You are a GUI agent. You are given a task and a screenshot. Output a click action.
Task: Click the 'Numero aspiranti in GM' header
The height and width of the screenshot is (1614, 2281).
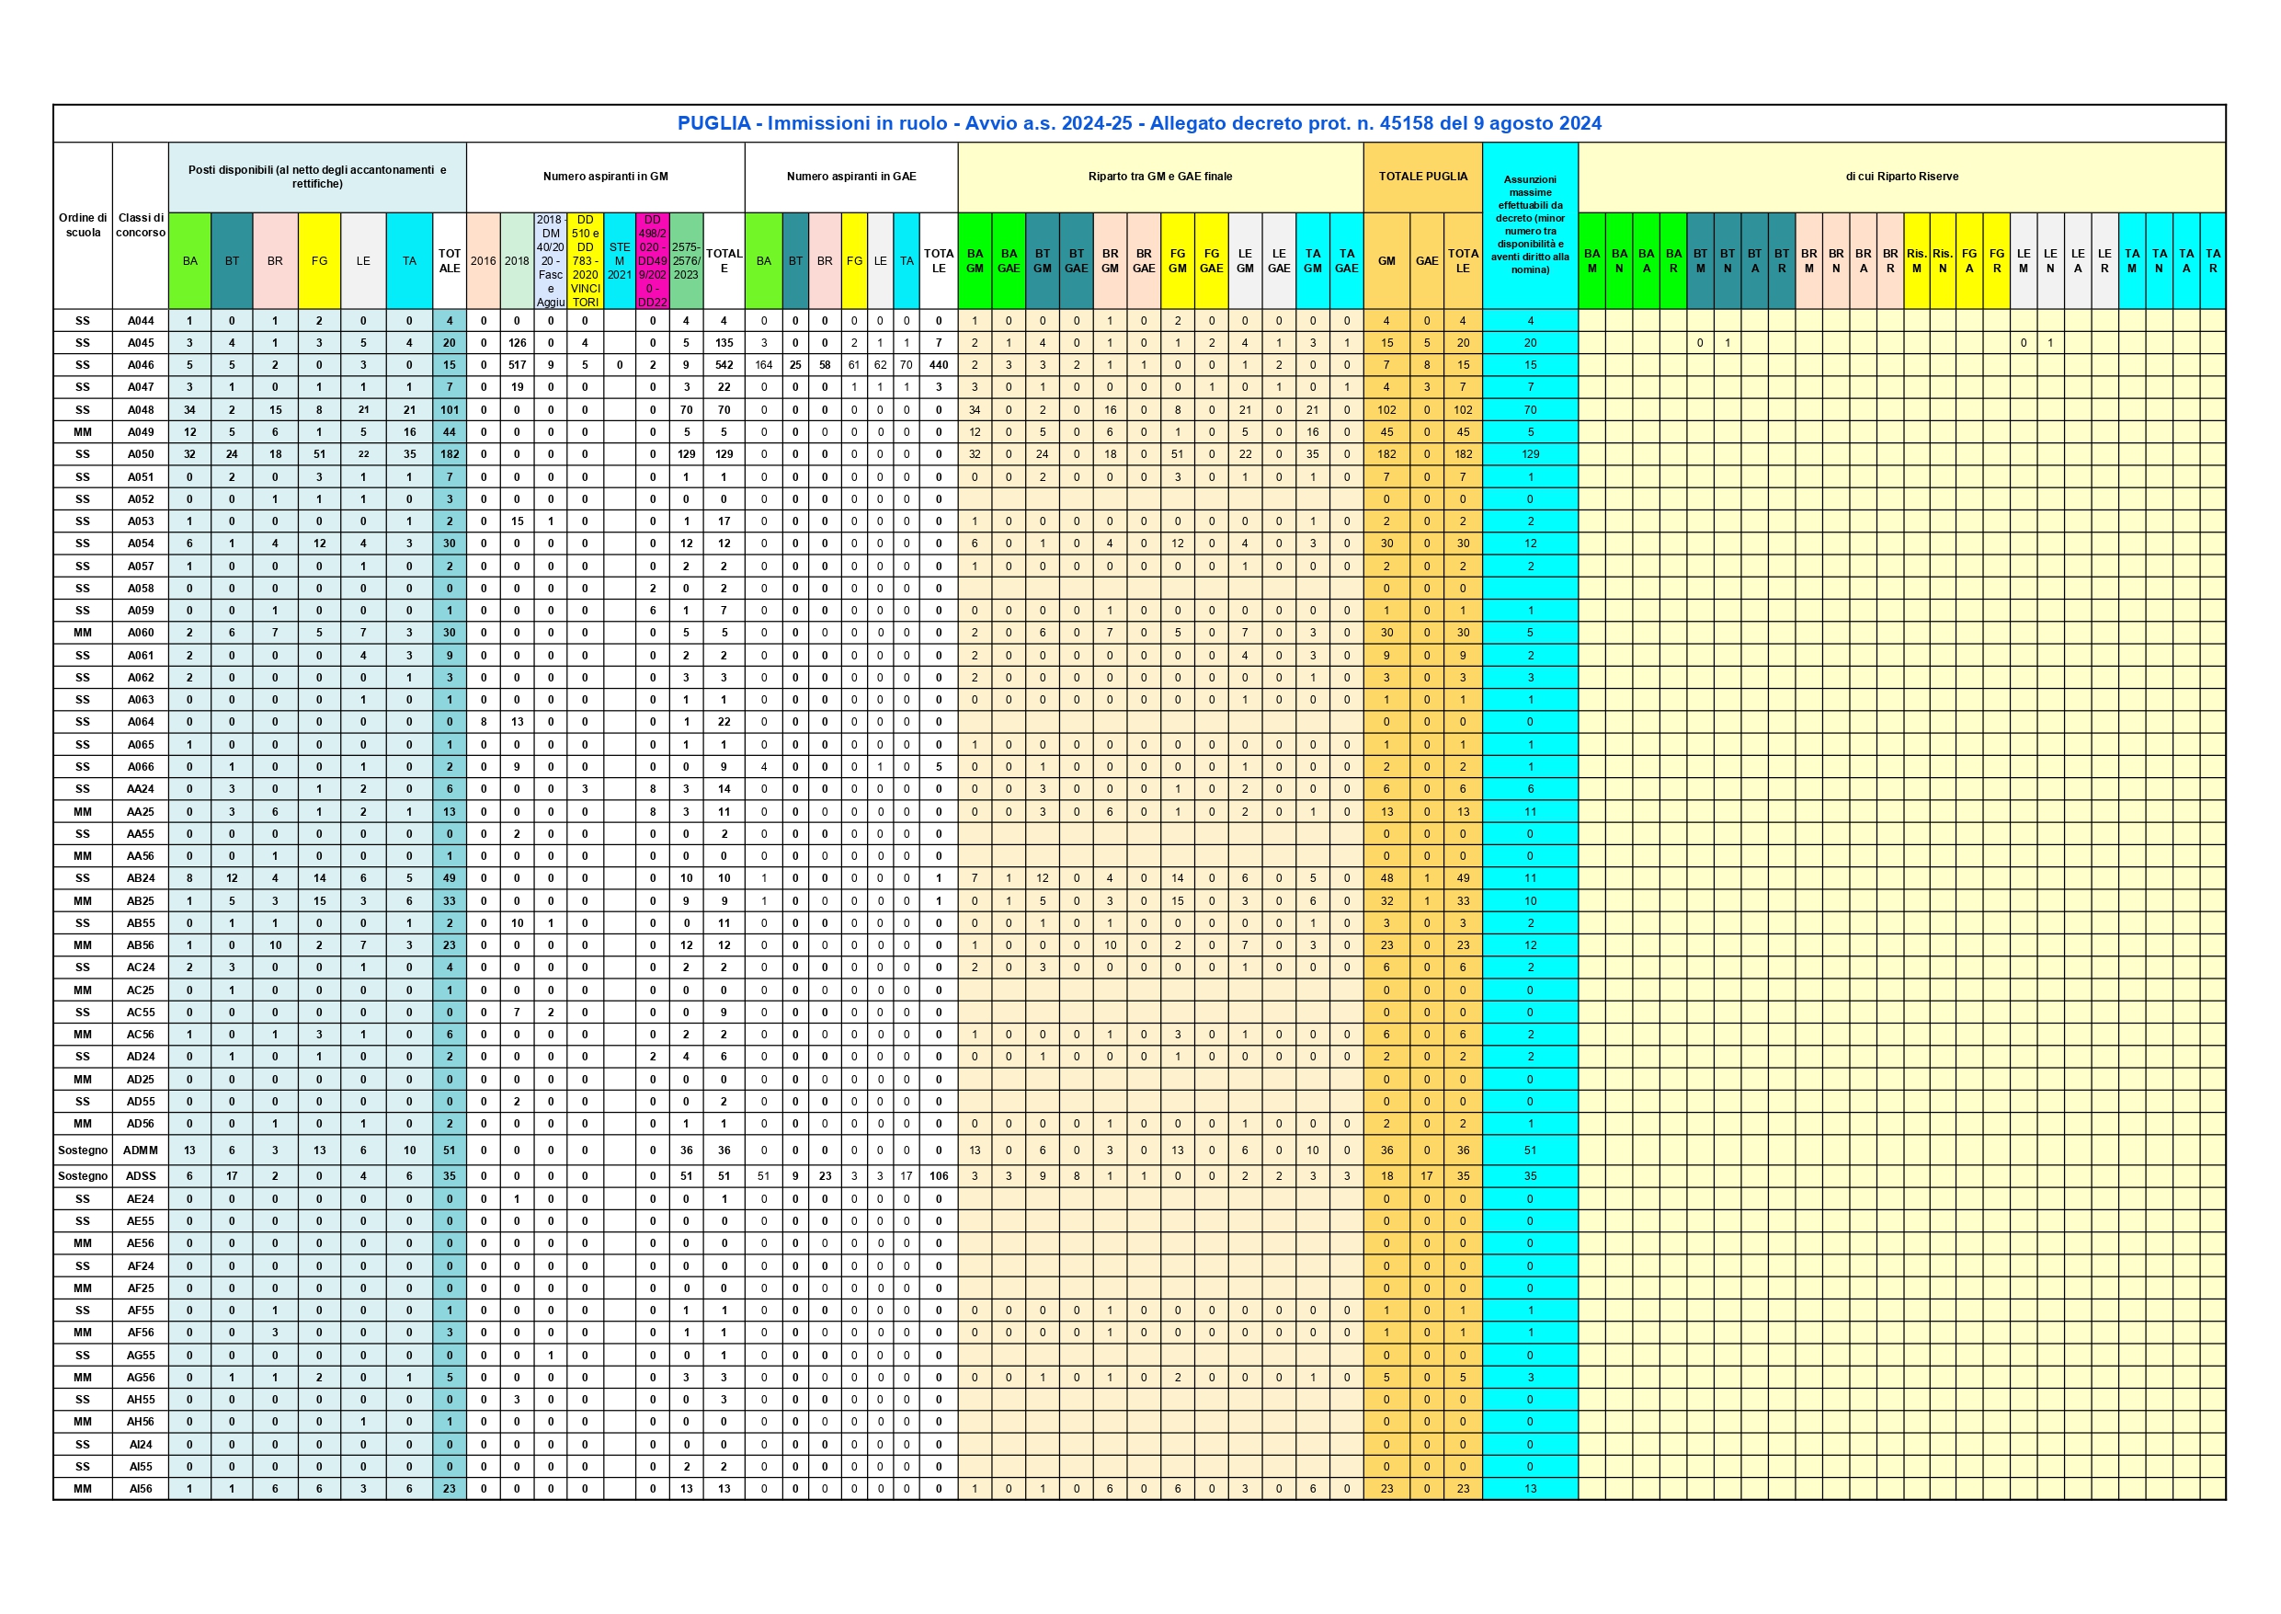click(605, 177)
